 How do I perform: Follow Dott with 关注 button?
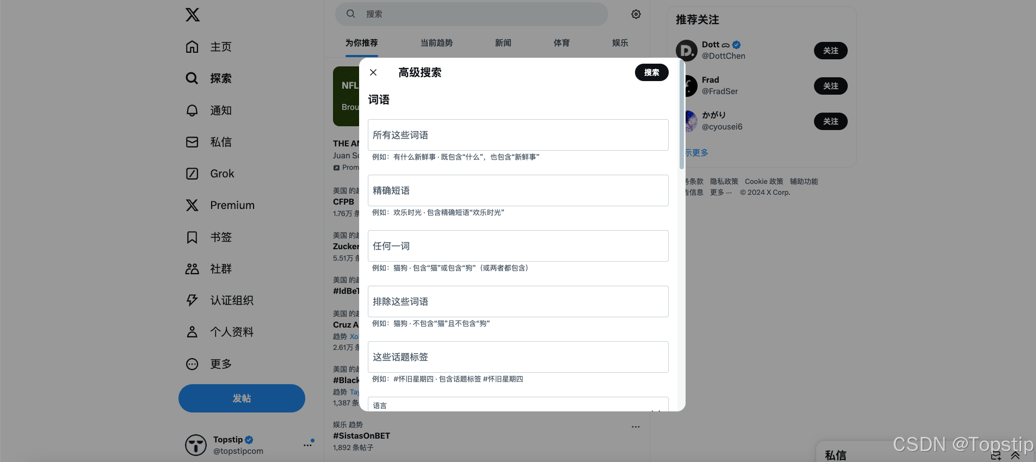(831, 51)
